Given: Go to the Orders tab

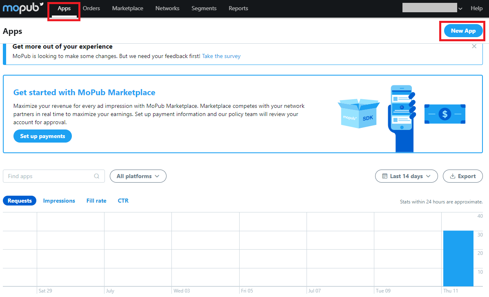Looking at the screenshot, I should click(91, 9).
